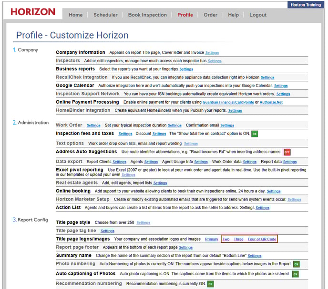Screen dimensions: 328x289
Task: Open the Help menu item
Action: [x=233, y=15]
